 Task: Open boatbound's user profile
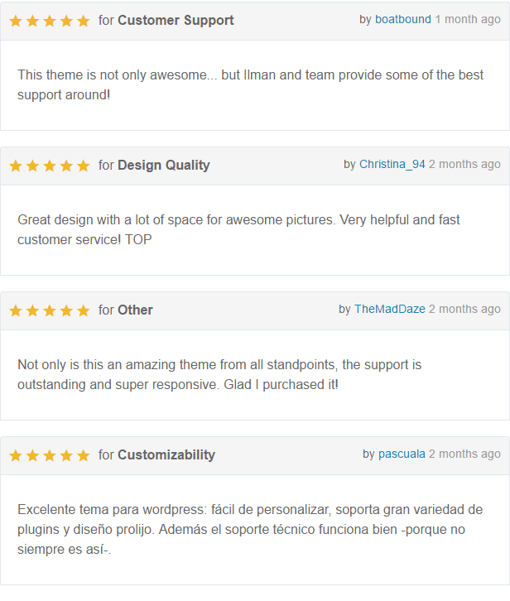(402, 19)
